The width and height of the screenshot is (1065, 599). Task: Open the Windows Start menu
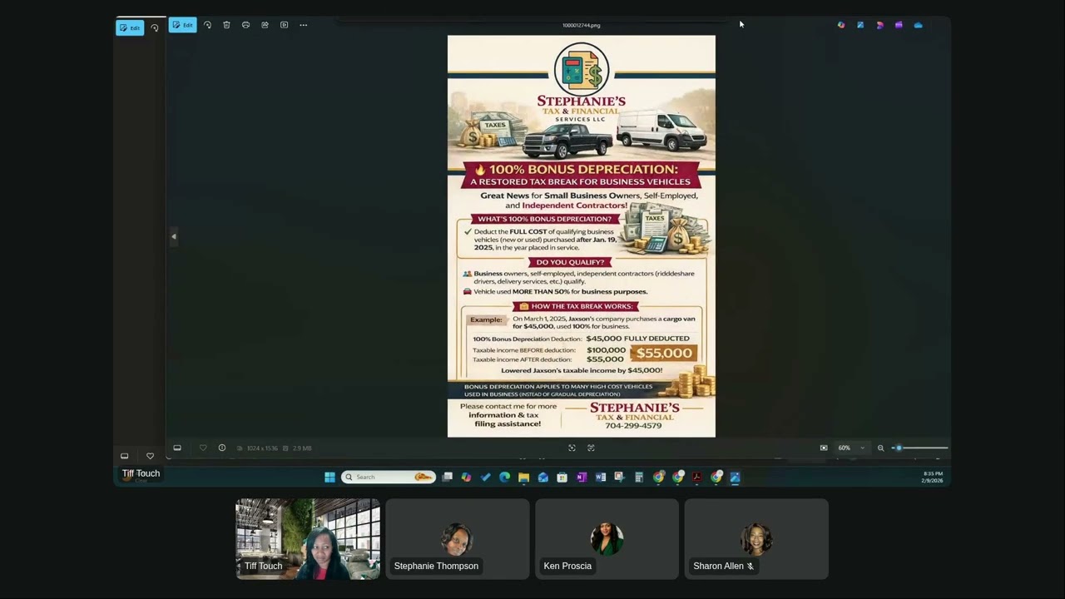click(x=329, y=477)
